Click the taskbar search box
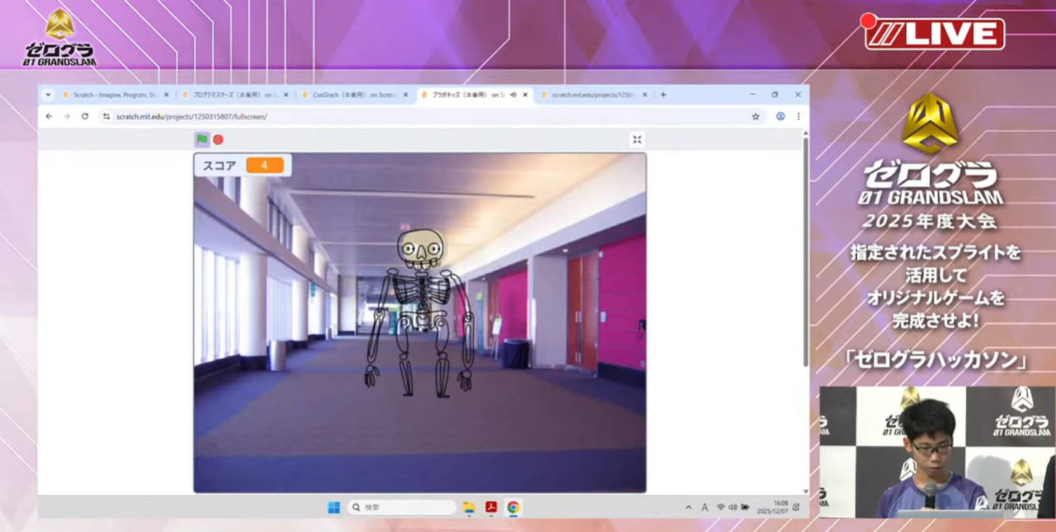 [x=401, y=507]
